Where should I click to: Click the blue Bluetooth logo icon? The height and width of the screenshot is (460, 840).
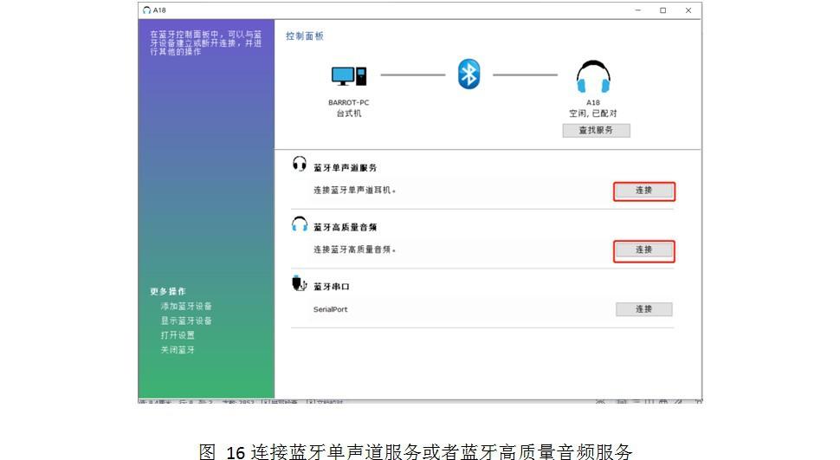pos(468,75)
